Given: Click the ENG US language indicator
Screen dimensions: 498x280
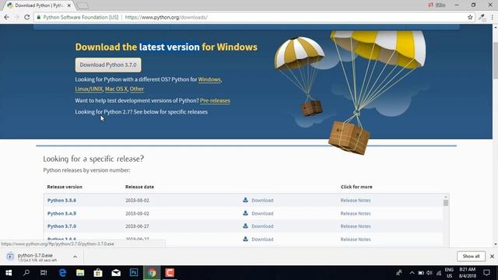Looking at the screenshot, I should 449,273.
